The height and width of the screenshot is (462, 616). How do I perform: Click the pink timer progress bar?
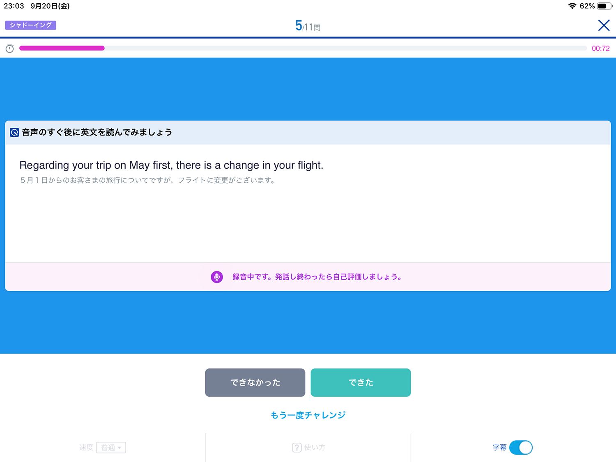click(x=62, y=48)
